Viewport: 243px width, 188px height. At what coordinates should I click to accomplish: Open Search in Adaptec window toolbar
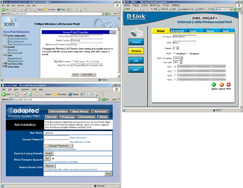(46, 94)
